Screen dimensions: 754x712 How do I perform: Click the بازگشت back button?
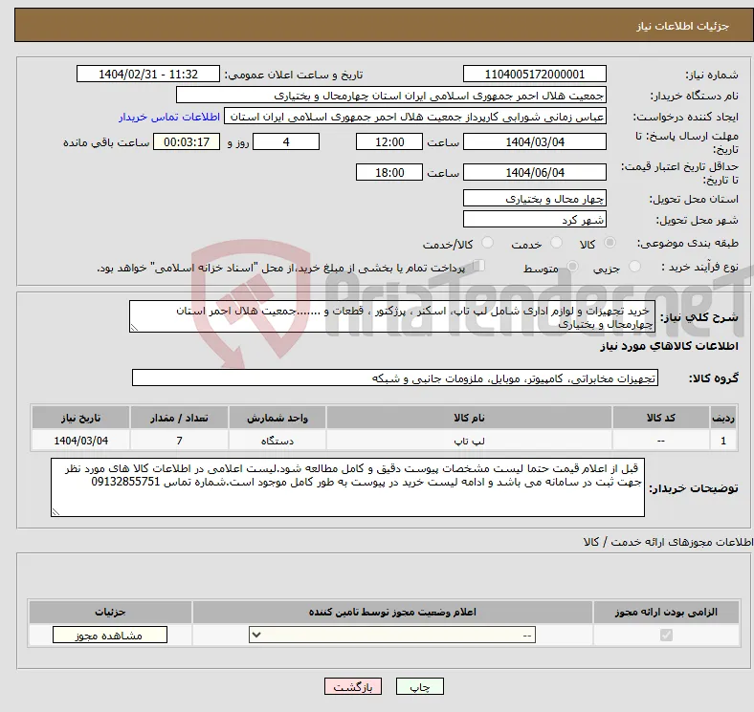tap(353, 687)
